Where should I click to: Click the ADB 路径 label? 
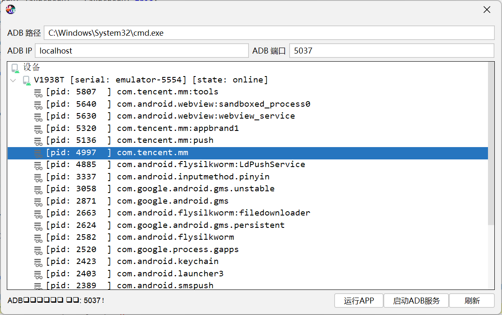(24, 33)
